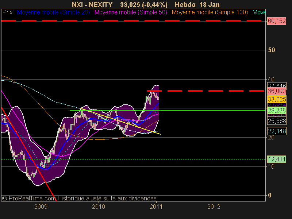Viewport: 292px width, 219px height.
Task: Click Moyenne mobile (Simple 20) legend
Action: pos(53,12)
